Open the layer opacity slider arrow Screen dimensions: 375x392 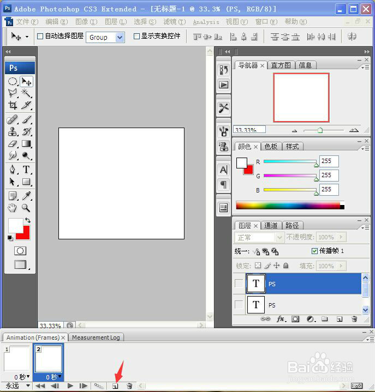click(x=341, y=237)
